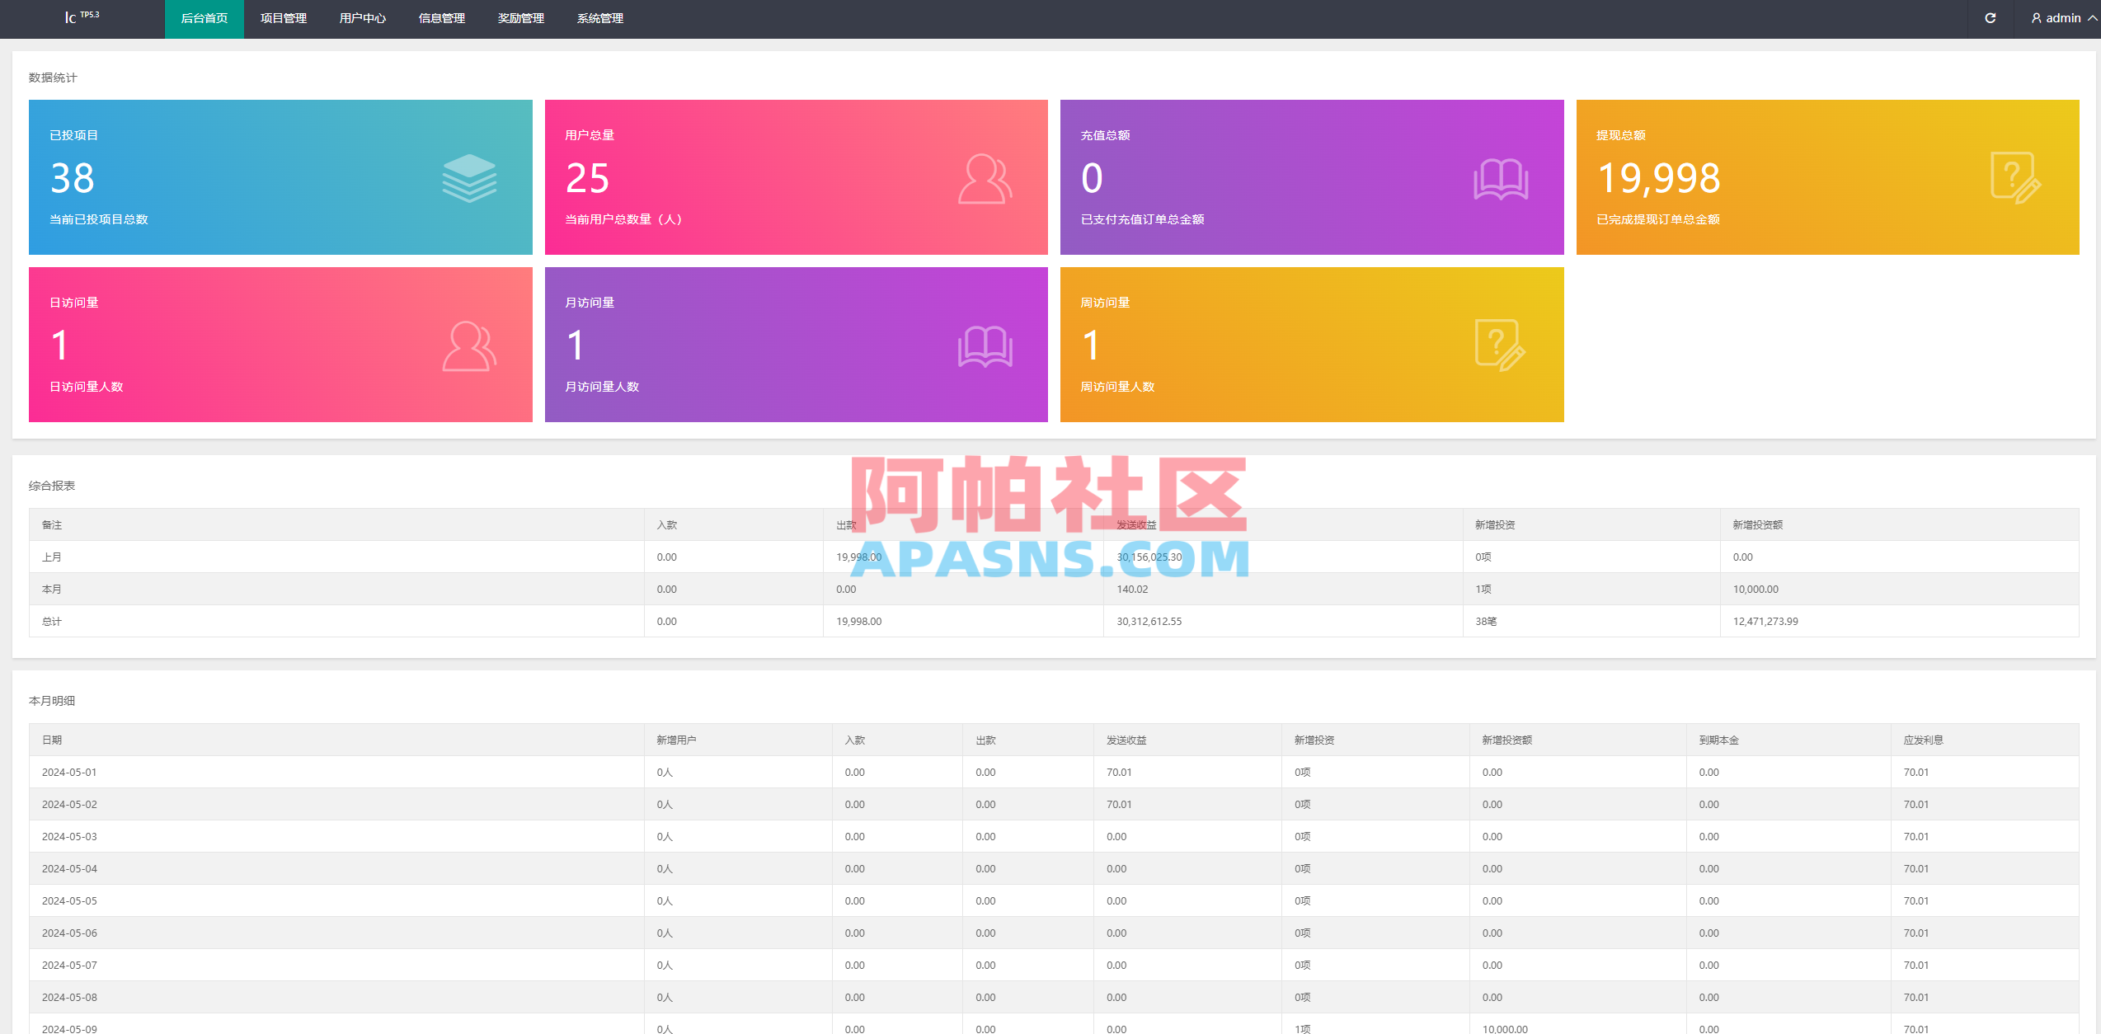Click the 本月 row in the summary table
2101x1034 pixels.
(330, 589)
